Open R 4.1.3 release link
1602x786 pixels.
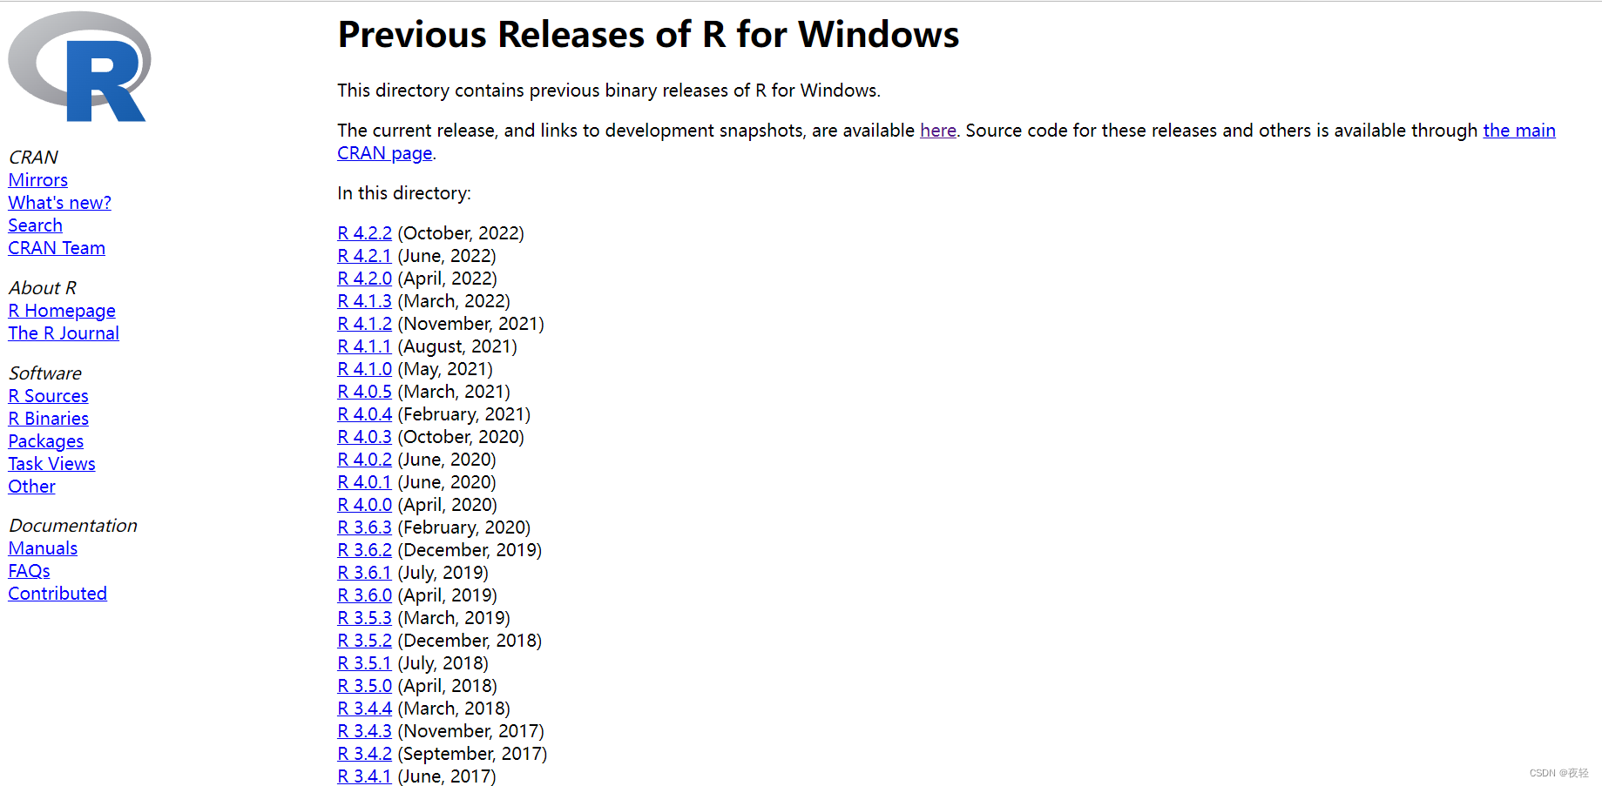point(365,301)
